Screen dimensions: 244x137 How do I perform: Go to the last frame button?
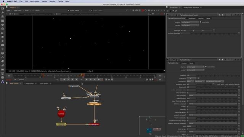pyautogui.click(x=99, y=80)
